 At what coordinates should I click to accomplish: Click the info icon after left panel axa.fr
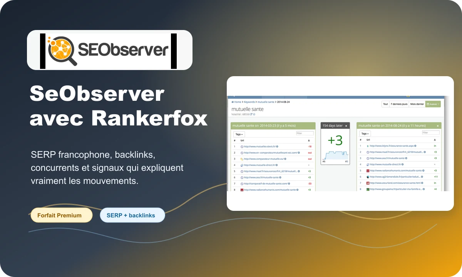click(x=280, y=177)
